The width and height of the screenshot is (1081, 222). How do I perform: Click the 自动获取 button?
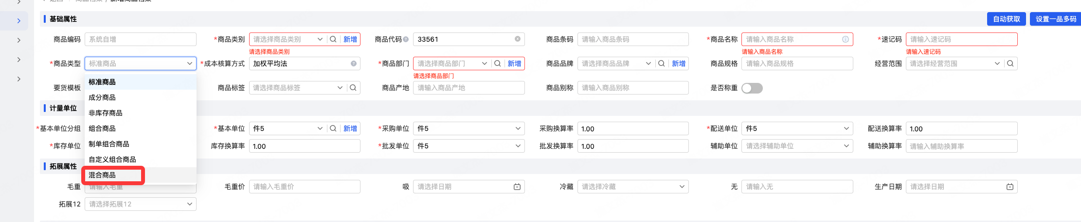click(1007, 19)
